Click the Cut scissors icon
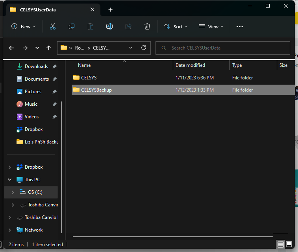298x252 pixels. 53,26
